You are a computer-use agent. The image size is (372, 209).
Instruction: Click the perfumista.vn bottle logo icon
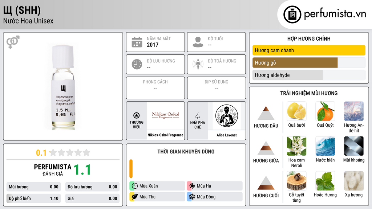tap(292, 15)
